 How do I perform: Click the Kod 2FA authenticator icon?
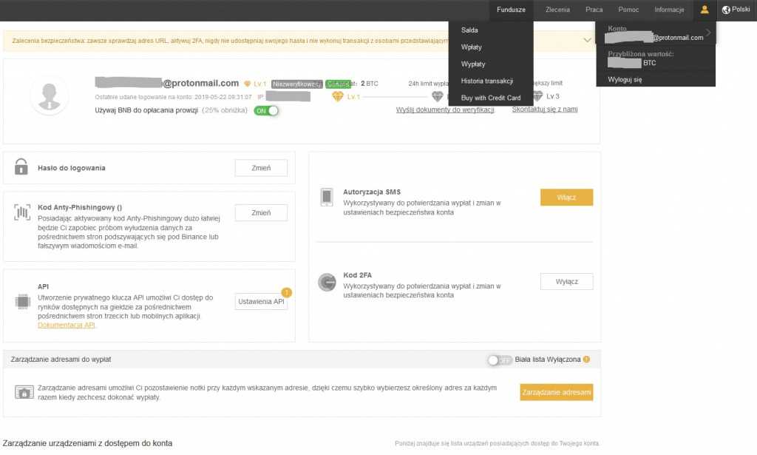(x=326, y=282)
